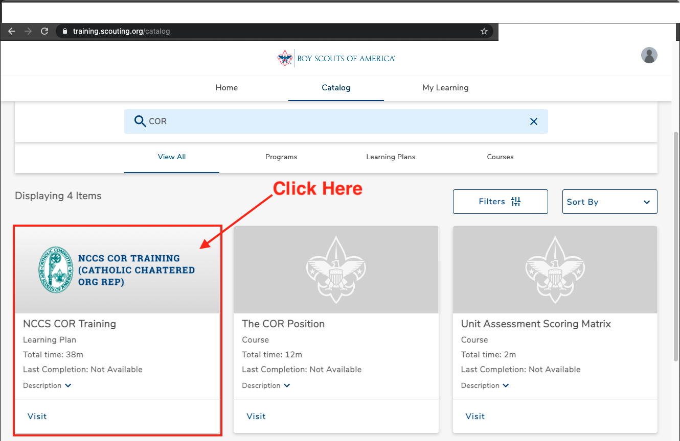This screenshot has width=680, height=441.
Task: Open the Filters button
Action: pos(500,202)
